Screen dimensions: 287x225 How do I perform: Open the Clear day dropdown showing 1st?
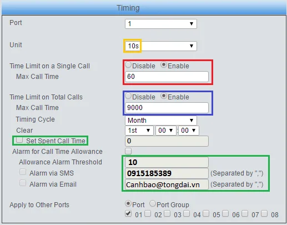tap(139, 131)
